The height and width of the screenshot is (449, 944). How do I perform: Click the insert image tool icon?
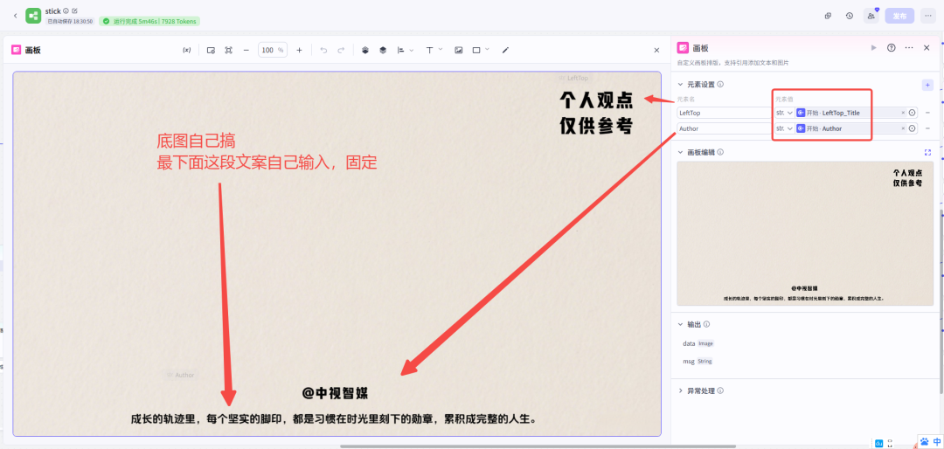pos(458,51)
